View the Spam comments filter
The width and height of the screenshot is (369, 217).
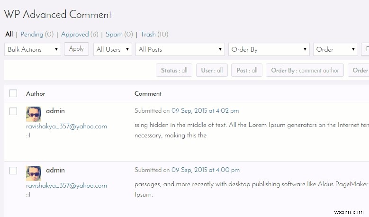[114, 35]
